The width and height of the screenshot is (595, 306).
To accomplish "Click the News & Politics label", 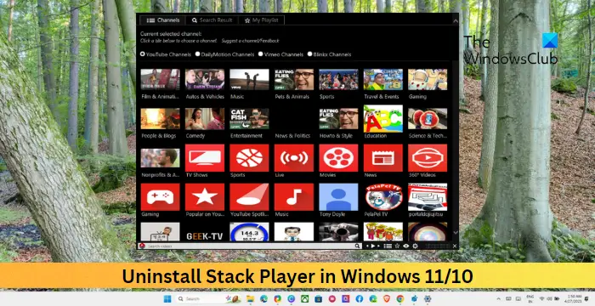I will point(292,136).
